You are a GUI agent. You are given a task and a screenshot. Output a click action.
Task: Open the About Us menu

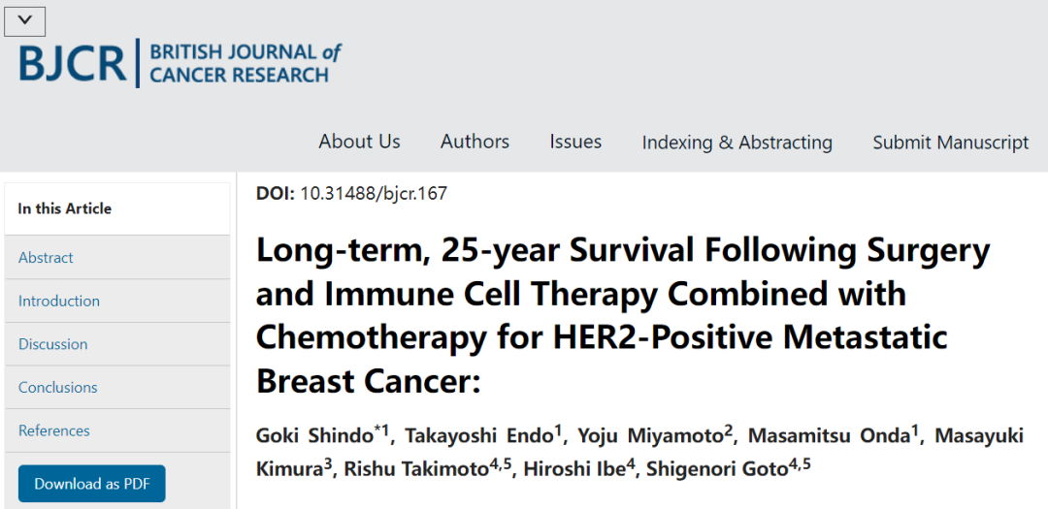pos(359,142)
